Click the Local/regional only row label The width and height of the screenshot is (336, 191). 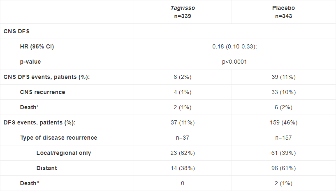pos(64,153)
